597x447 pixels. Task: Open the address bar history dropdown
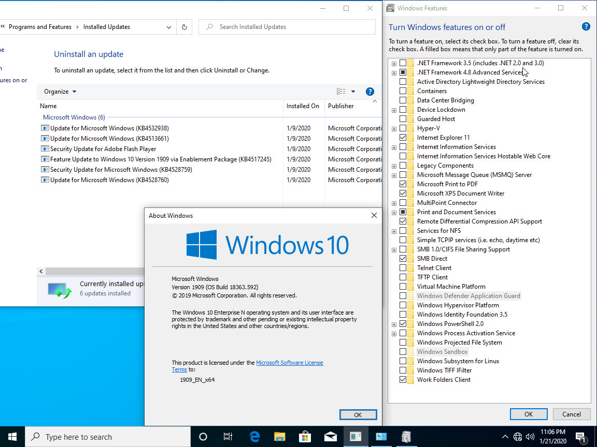coord(168,27)
